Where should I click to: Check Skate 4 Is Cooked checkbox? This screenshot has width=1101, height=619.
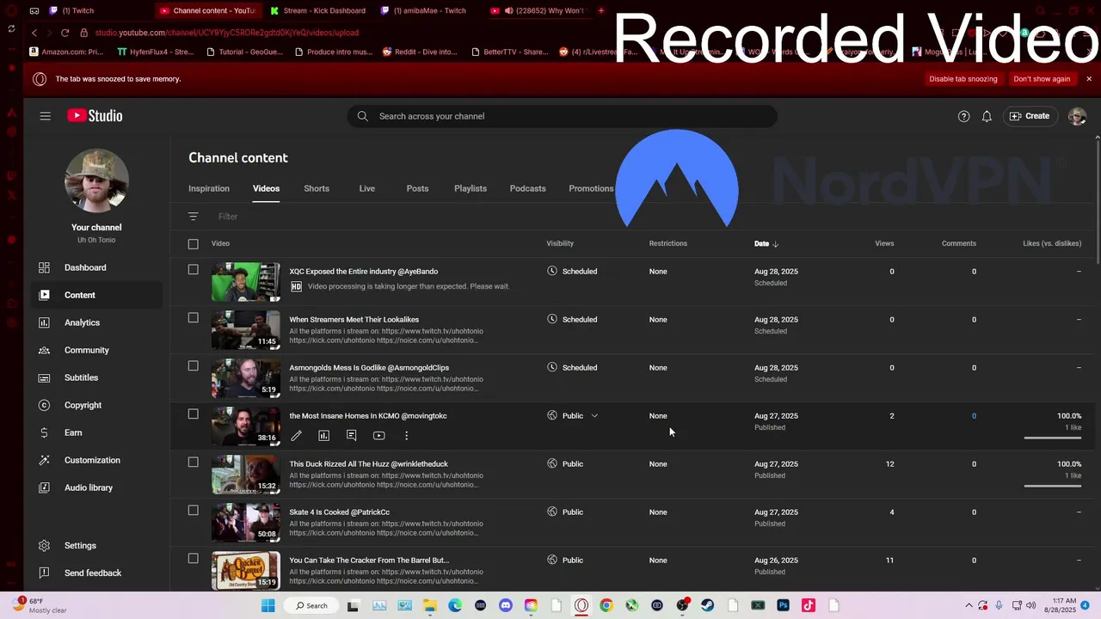click(x=193, y=511)
